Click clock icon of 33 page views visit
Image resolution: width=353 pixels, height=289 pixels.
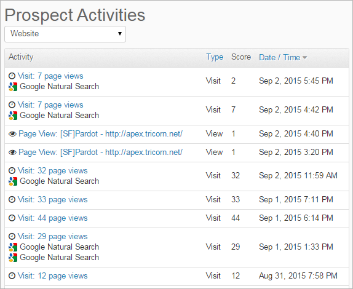(x=12, y=199)
